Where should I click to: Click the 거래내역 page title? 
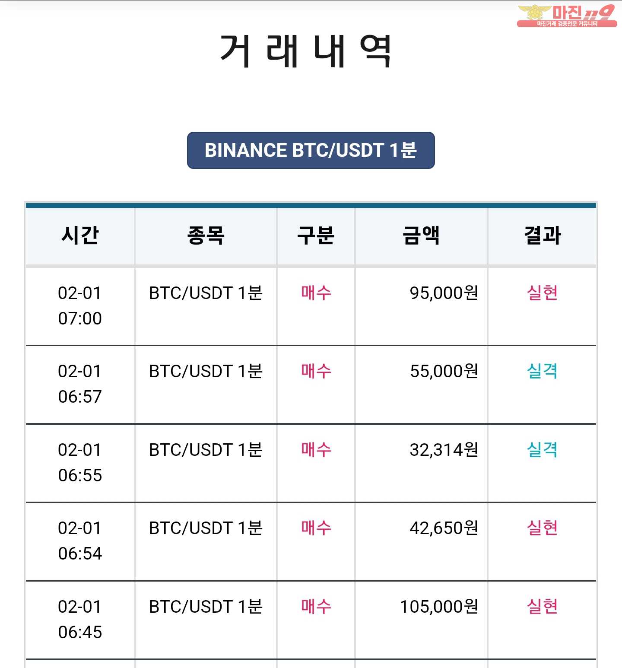[306, 51]
